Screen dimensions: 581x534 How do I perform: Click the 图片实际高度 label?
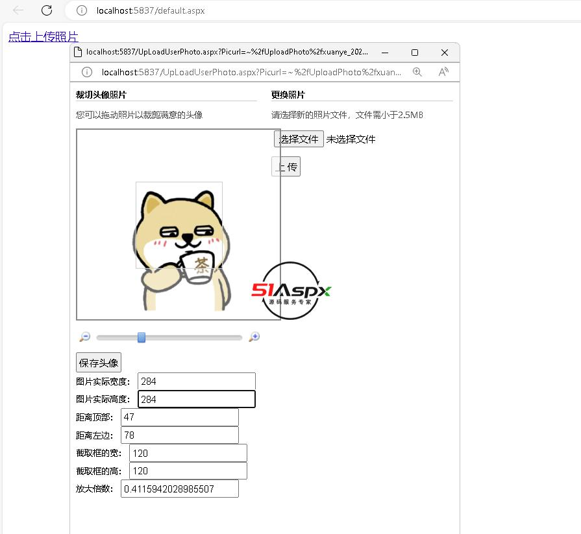(103, 399)
